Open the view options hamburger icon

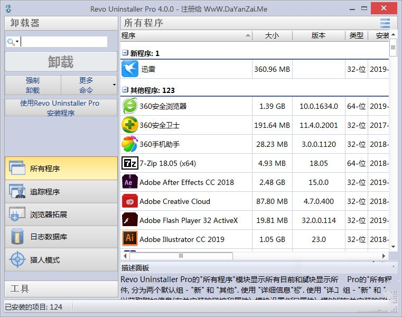[385, 23]
